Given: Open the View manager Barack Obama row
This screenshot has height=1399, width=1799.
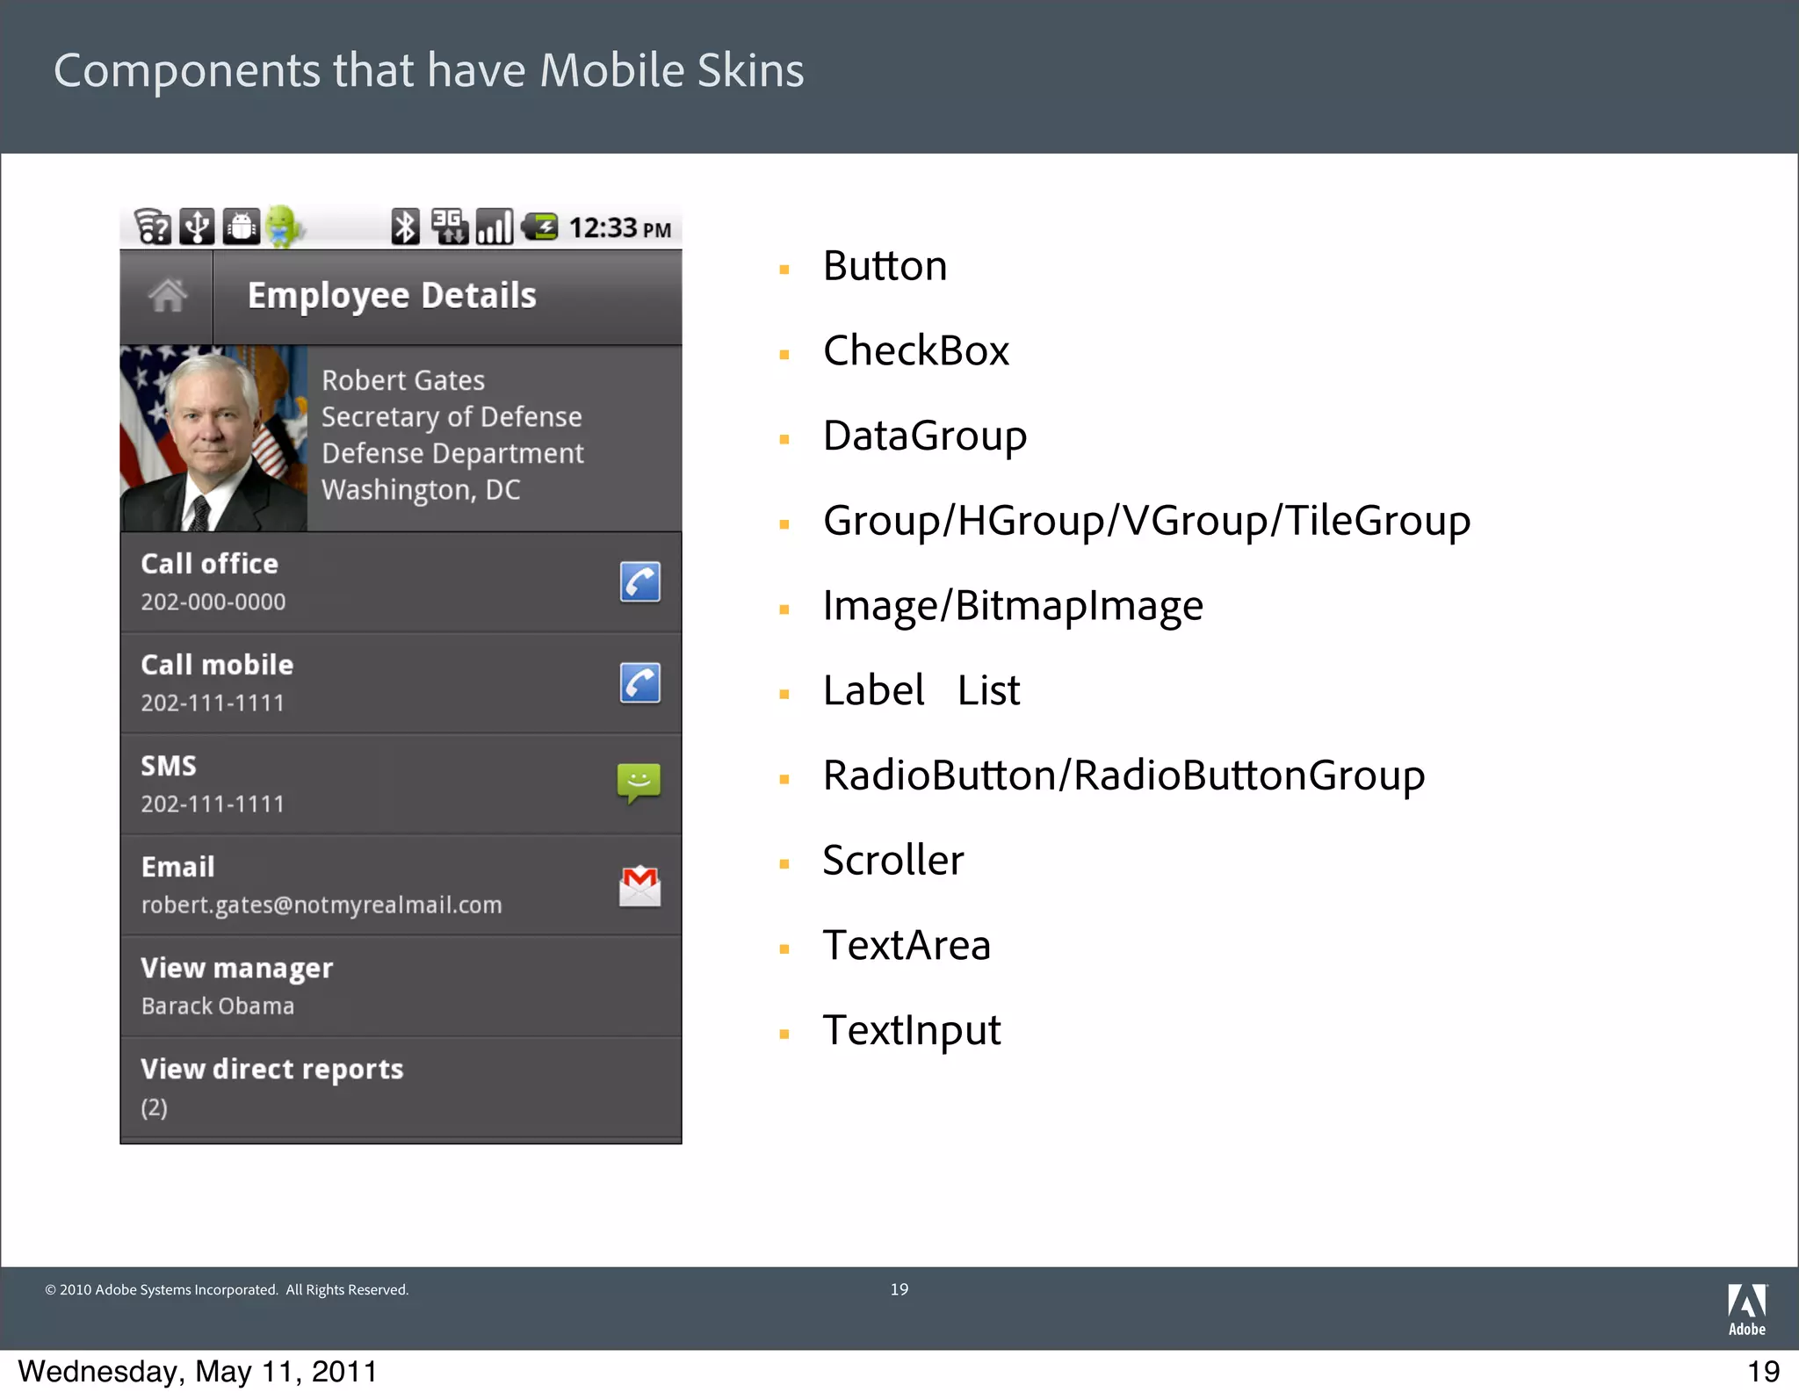Looking at the screenshot, I should 401,986.
